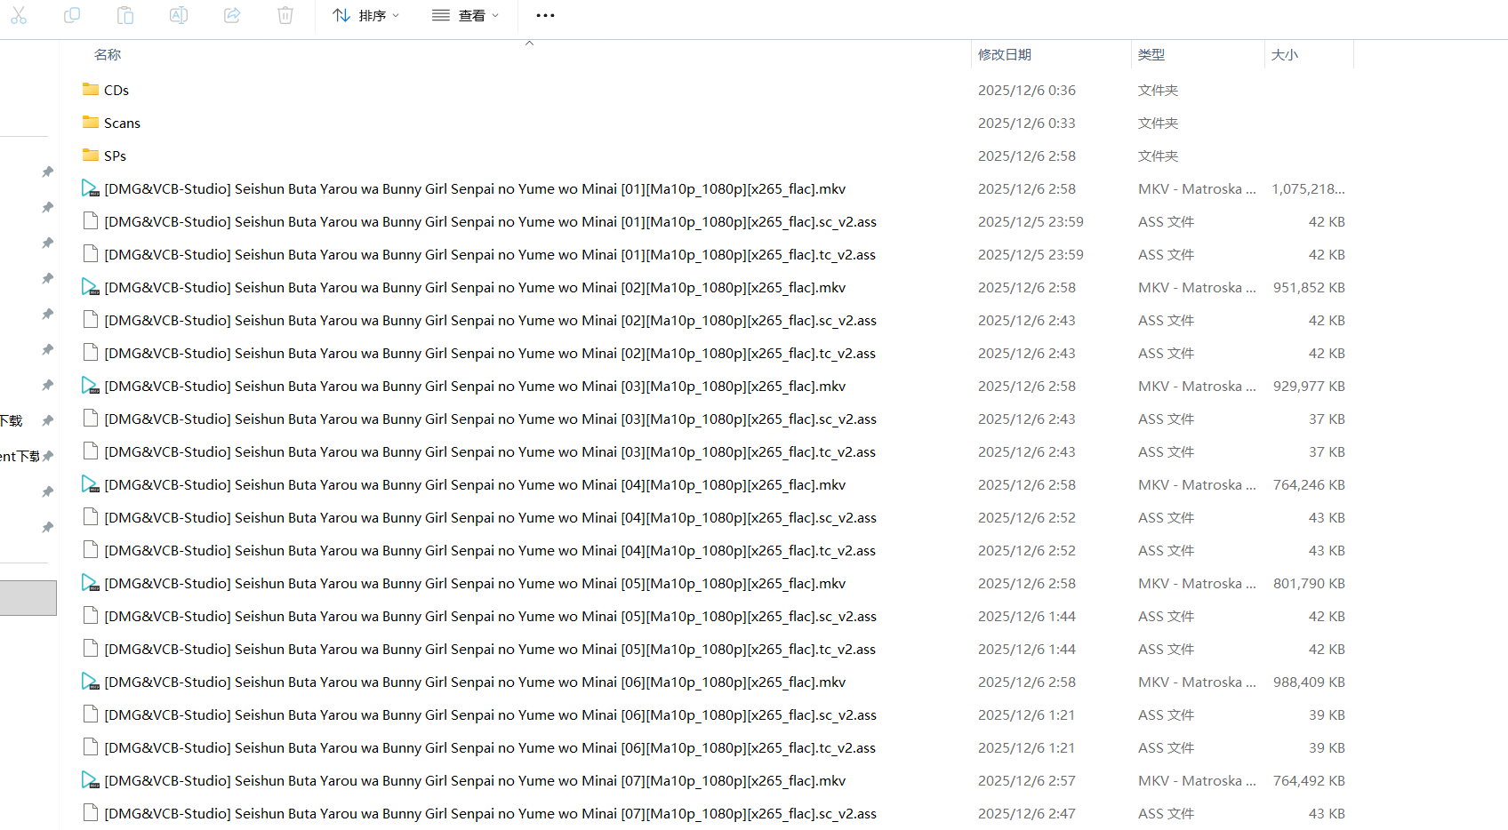Click the date 2025/12/6 0:33 of Scans folder
This screenshot has height=830, width=1508.
(1027, 123)
